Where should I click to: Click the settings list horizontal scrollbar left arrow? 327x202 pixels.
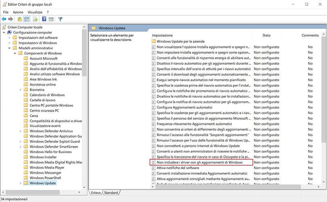[153, 187]
